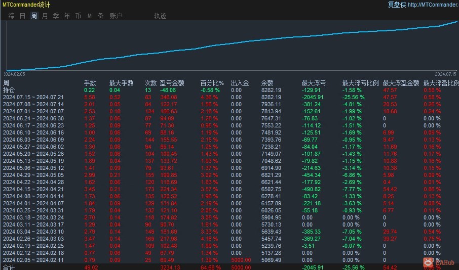459x270 pixels.
Task: Select week row 2024.07.08 ~ 2024.07.14
Action: [230, 104]
